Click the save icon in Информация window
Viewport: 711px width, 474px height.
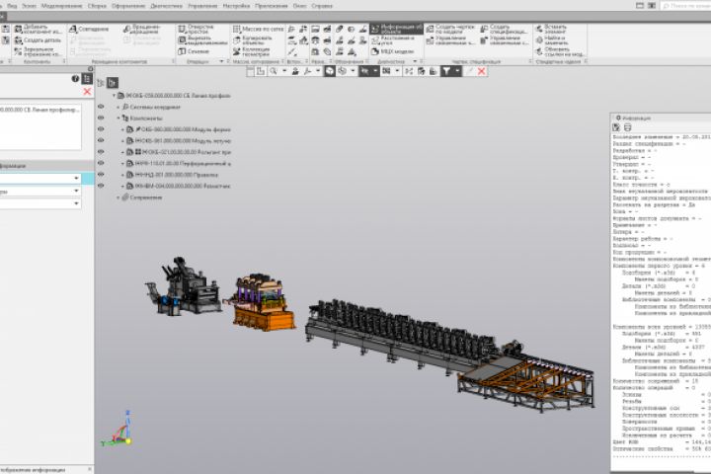pos(616,128)
